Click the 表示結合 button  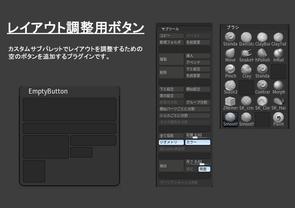[x=171, y=96]
